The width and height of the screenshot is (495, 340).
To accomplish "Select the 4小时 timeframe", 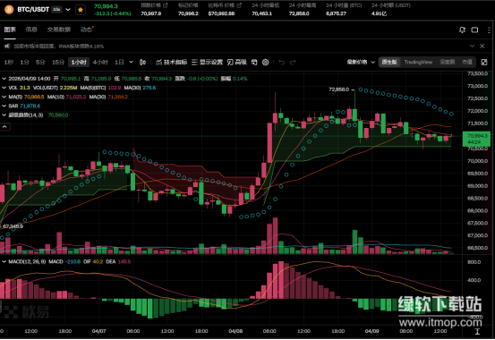I will [x=100, y=63].
